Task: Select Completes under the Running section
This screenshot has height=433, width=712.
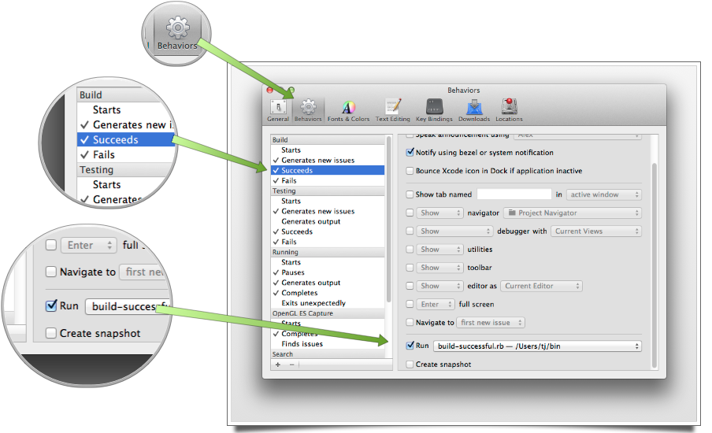Action: click(328, 293)
